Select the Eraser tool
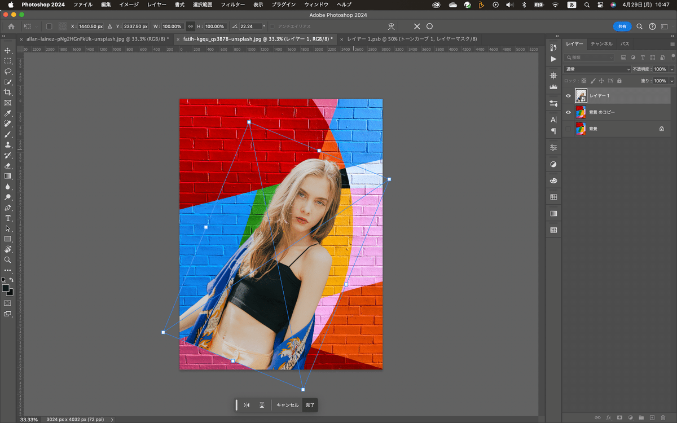 point(8,166)
